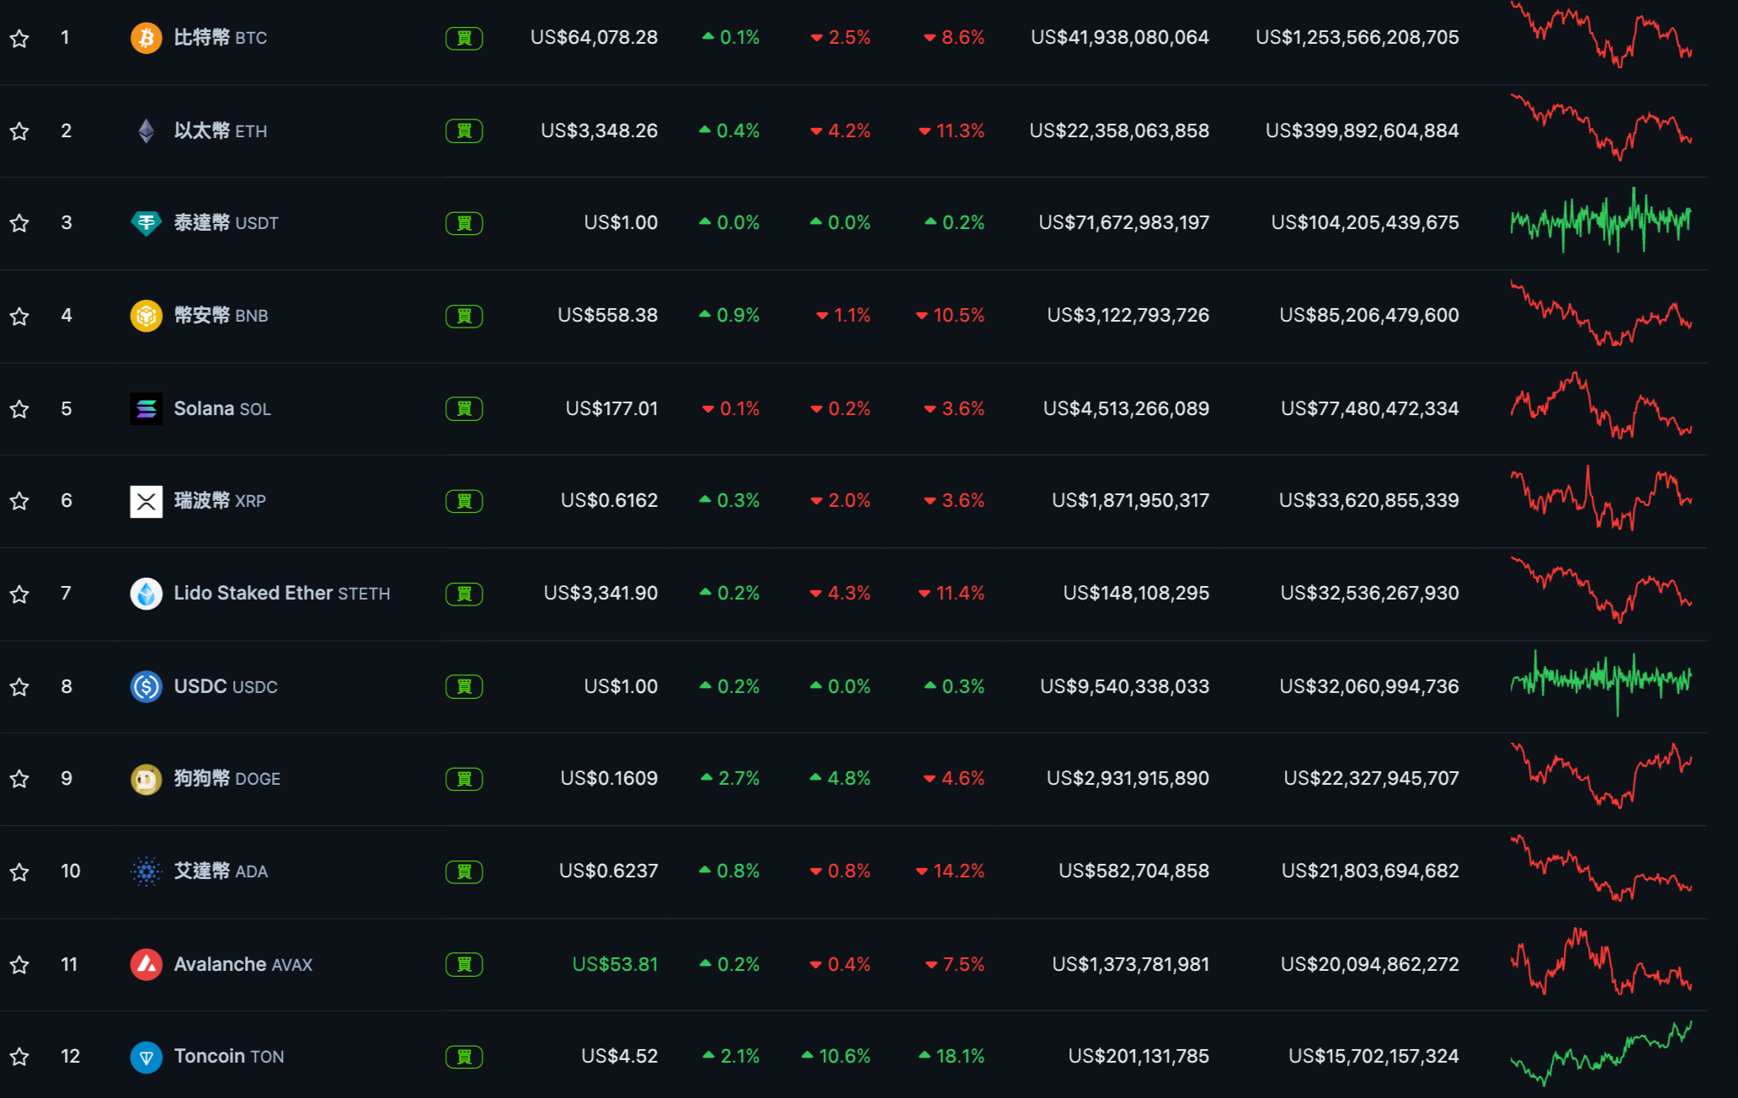The image size is (1738, 1098).
Task: Open the Avalanche AVAX coin page
Action: 243,964
